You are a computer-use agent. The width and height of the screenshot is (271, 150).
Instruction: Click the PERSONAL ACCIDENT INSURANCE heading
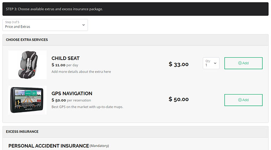[x=49, y=146]
